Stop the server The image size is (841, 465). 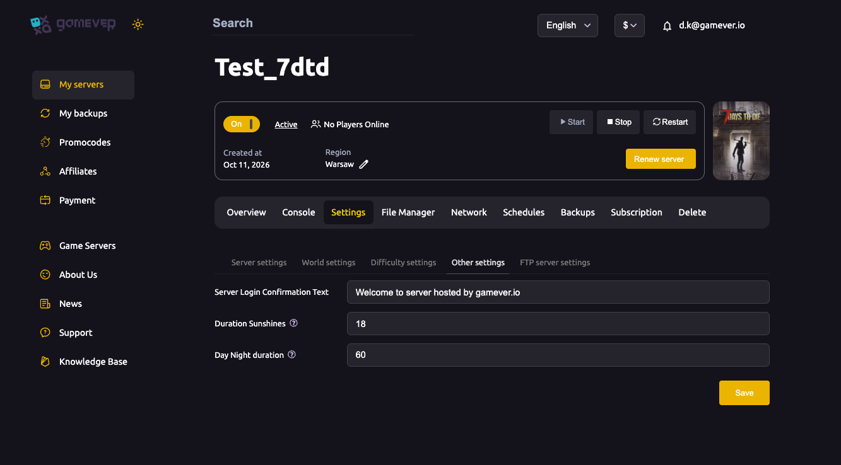pyautogui.click(x=619, y=122)
